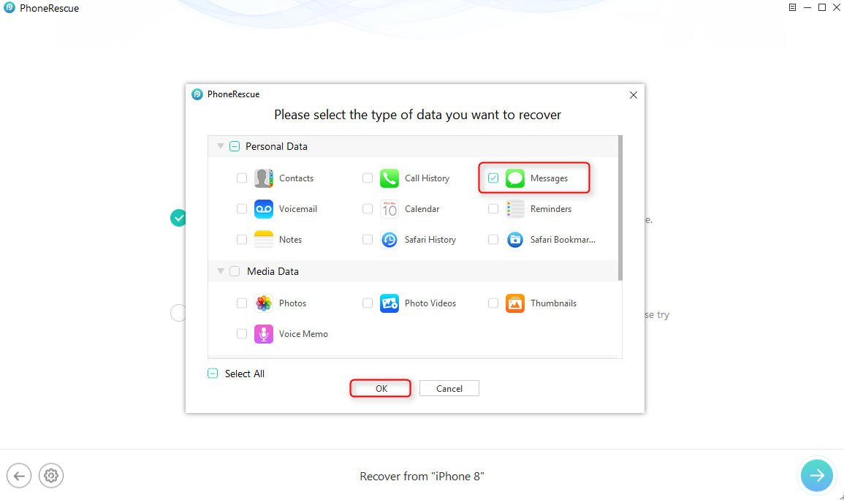Go back using the left arrow button
Image resolution: width=844 pixels, height=500 pixels.
pos(19,476)
